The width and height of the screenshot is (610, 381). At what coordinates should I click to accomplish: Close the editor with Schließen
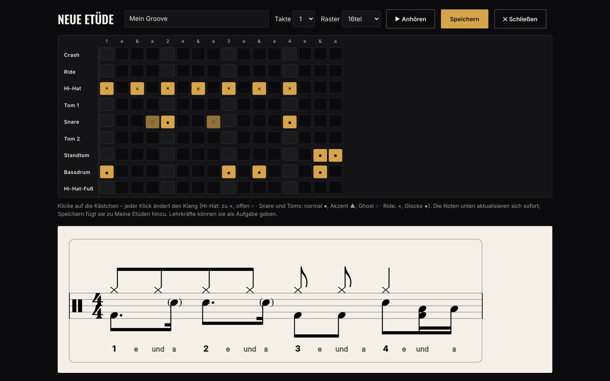click(520, 19)
